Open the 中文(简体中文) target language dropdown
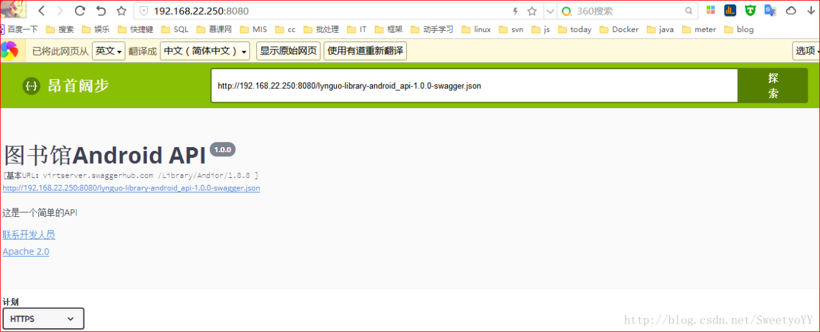 [205, 51]
